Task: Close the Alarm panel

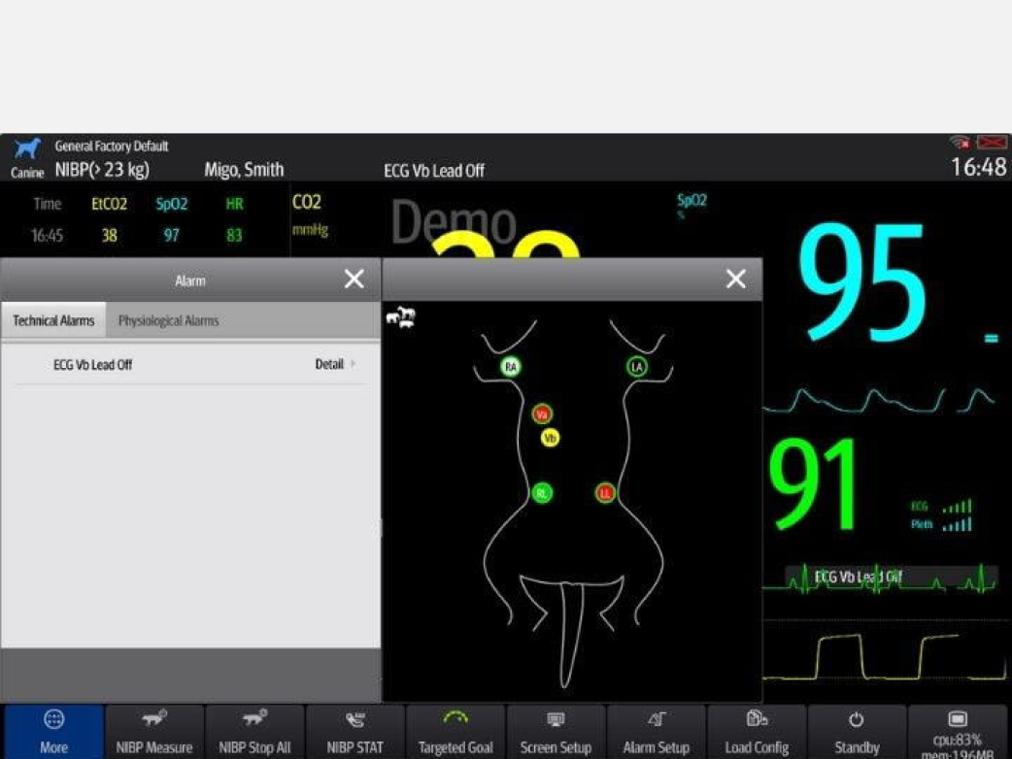Action: (x=354, y=280)
